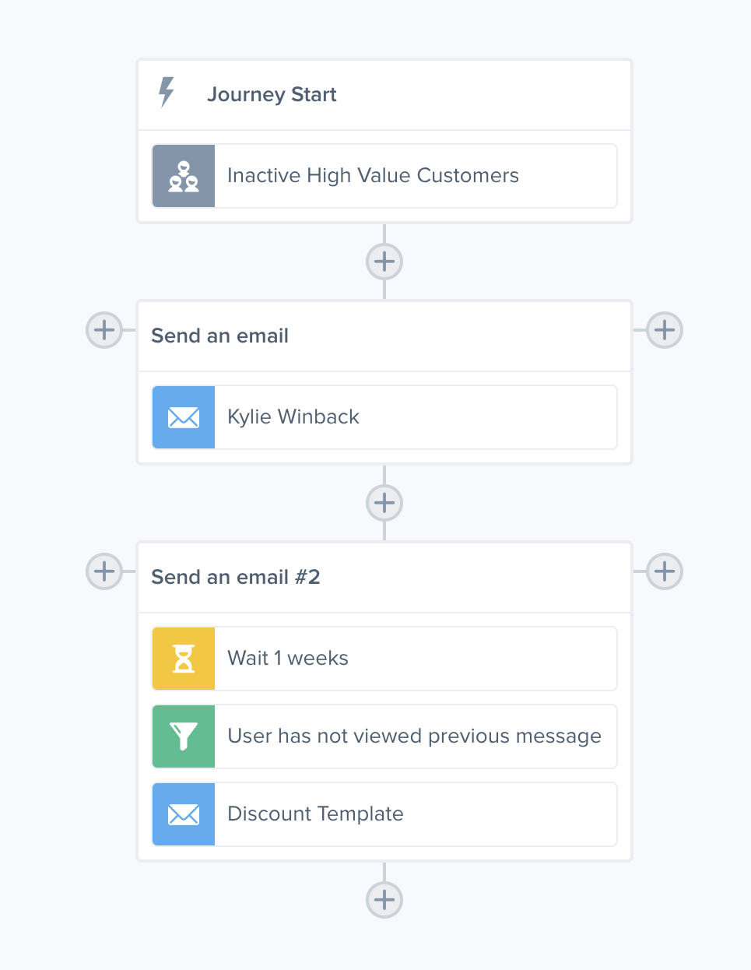
Task: Select the Discount Template email row
Action: coord(384,814)
